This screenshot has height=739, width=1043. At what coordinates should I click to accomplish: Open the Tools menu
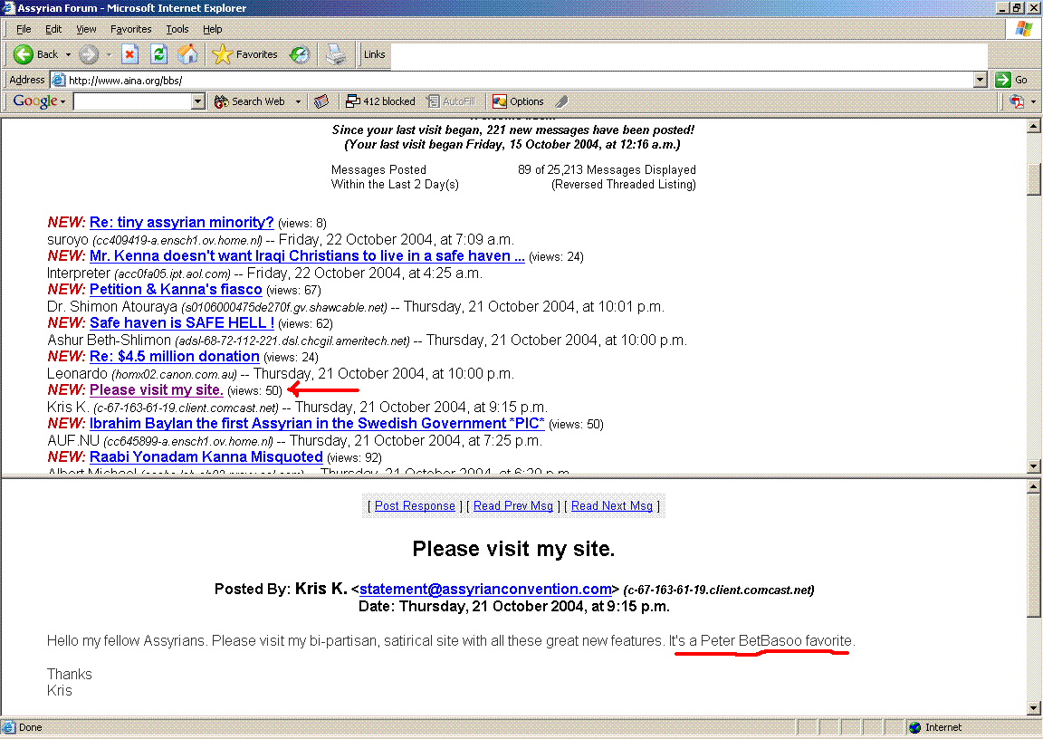pos(177,29)
